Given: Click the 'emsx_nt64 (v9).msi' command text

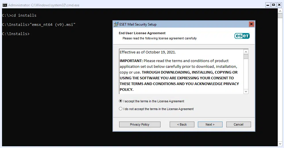Looking at the screenshot, I should (x=53, y=24).
